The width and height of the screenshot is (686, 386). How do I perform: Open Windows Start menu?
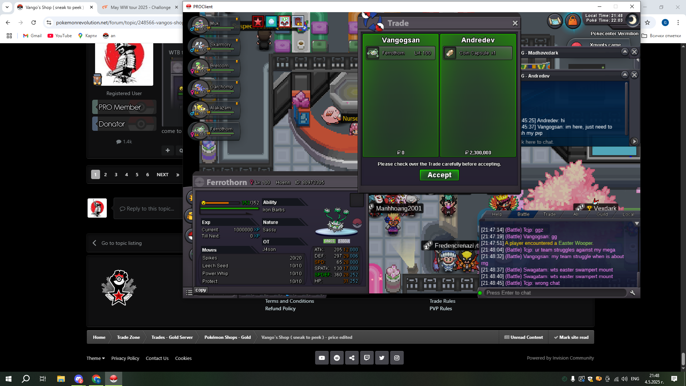pyautogui.click(x=9, y=379)
